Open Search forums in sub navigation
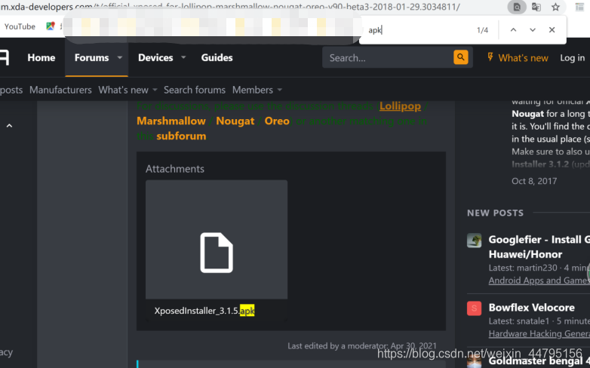 (x=195, y=90)
